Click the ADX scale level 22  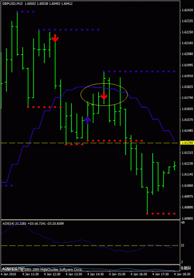(x=182, y=246)
